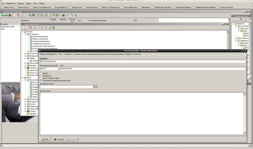Click inside the Краткий текст text area
253x149 pixels.
click(141, 113)
